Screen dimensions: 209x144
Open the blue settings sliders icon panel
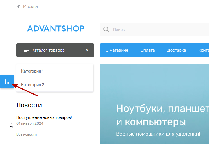pos(7,82)
